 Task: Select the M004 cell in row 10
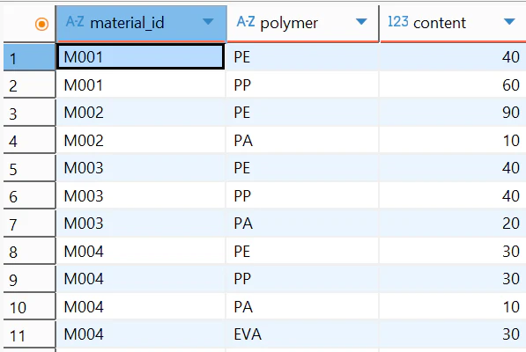(x=141, y=307)
